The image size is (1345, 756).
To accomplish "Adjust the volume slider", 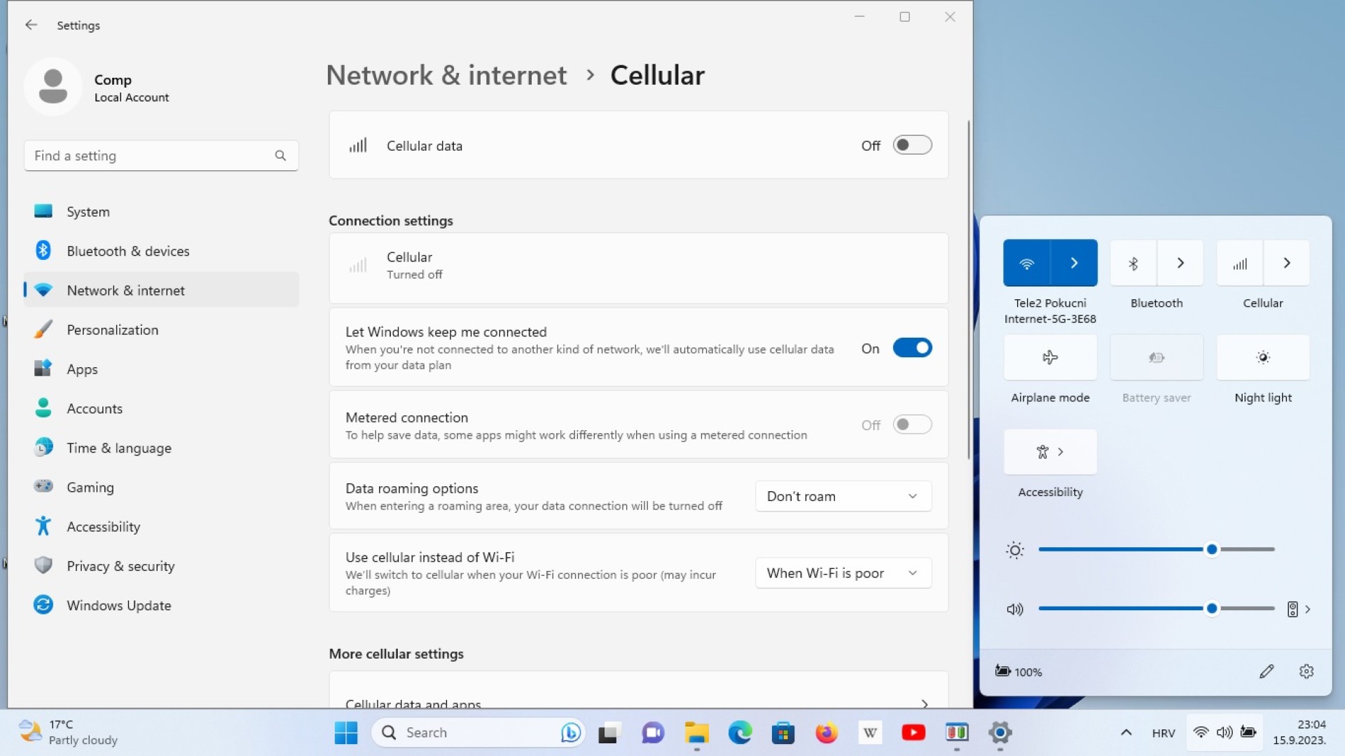I will (x=1156, y=609).
